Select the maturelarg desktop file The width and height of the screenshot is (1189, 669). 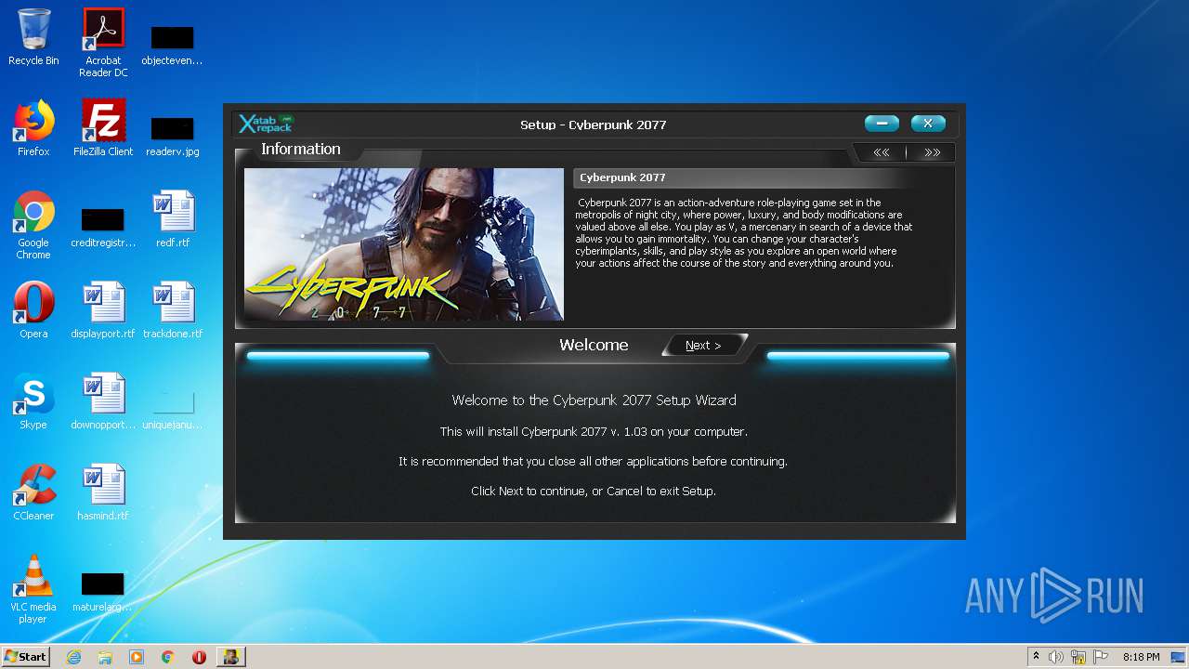coord(103,591)
